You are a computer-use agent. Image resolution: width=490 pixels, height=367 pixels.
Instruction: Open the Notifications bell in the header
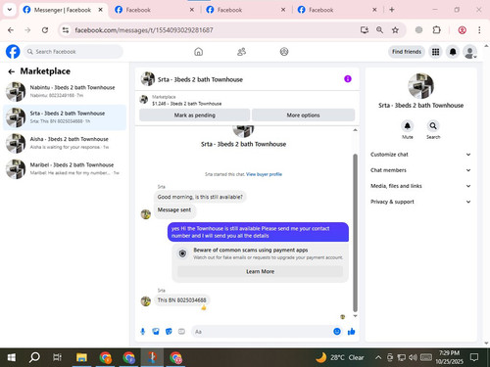pyautogui.click(x=453, y=52)
